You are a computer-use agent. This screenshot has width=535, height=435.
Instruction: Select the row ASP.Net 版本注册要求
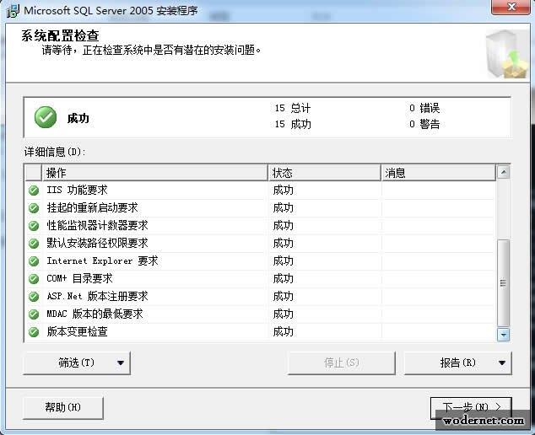coord(261,297)
